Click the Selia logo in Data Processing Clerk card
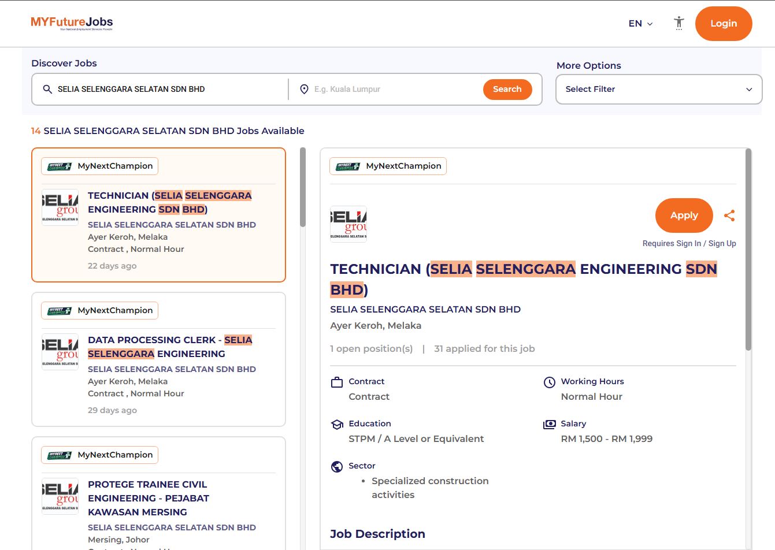The width and height of the screenshot is (775, 550). (60, 351)
